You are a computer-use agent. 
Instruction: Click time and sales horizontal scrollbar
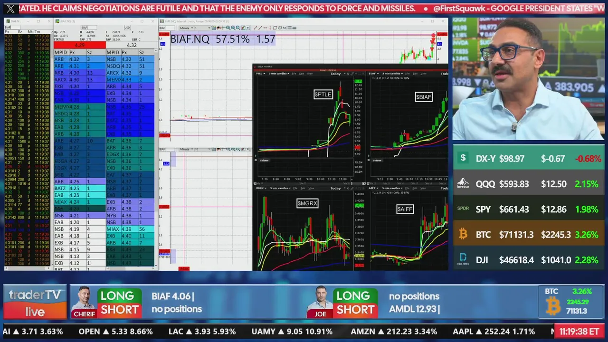coord(27,269)
